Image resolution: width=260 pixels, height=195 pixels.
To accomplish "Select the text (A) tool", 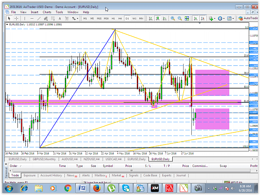I will point(59,18).
